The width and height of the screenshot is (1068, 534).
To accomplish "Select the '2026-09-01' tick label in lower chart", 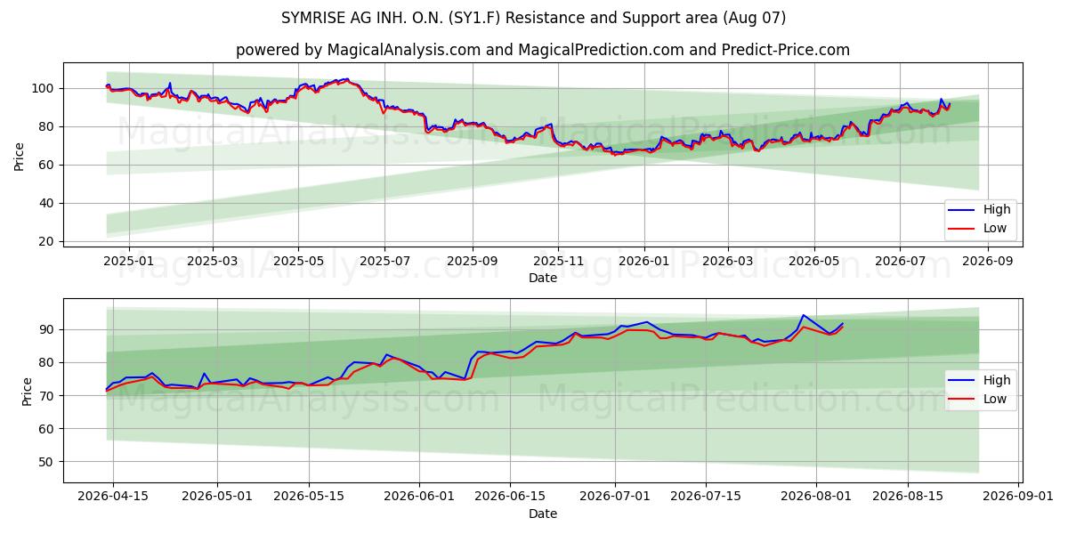I will tap(1018, 497).
